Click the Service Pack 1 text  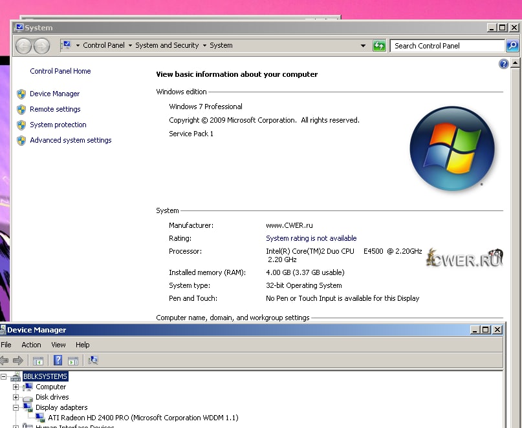point(191,134)
